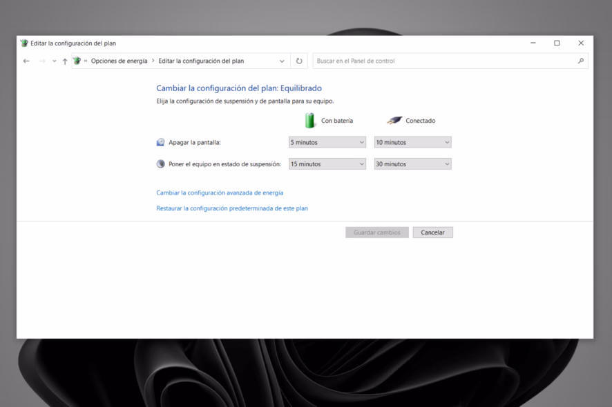Screen dimensions: 612x407
Task: Click the search magnifier icon
Action: pos(580,61)
